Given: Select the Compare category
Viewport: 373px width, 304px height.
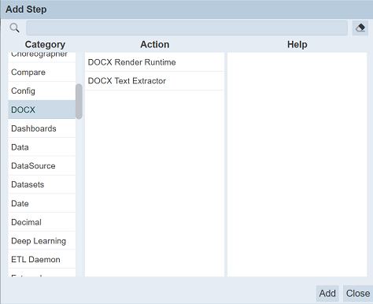Looking at the screenshot, I should [x=42, y=72].
